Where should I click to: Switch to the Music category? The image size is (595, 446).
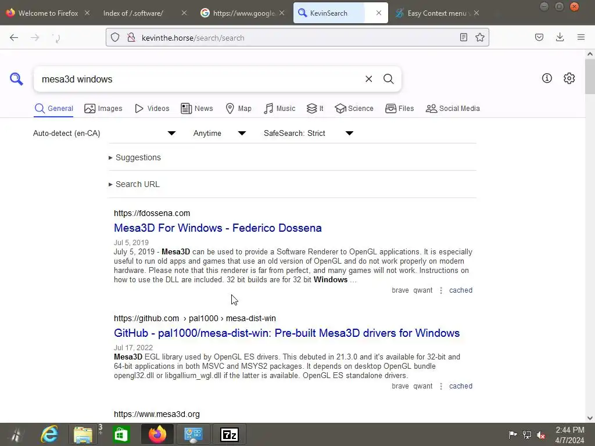(279, 109)
